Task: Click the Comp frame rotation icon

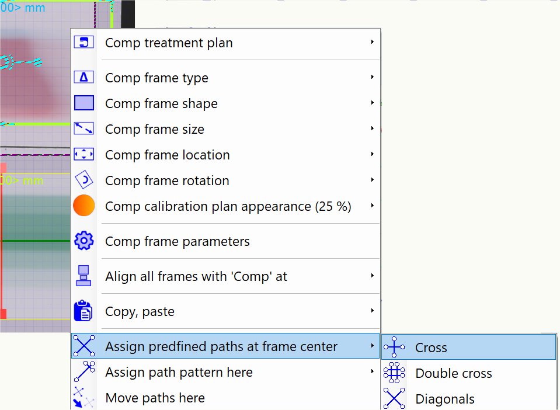Action: (x=84, y=180)
